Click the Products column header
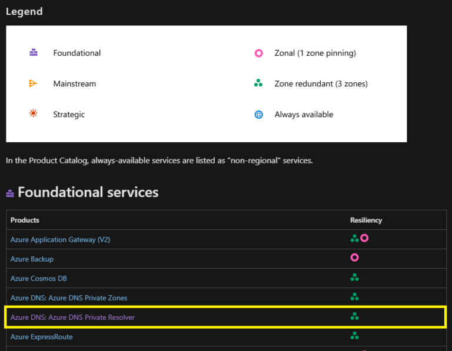Image resolution: width=452 pixels, height=351 pixels. pos(25,220)
